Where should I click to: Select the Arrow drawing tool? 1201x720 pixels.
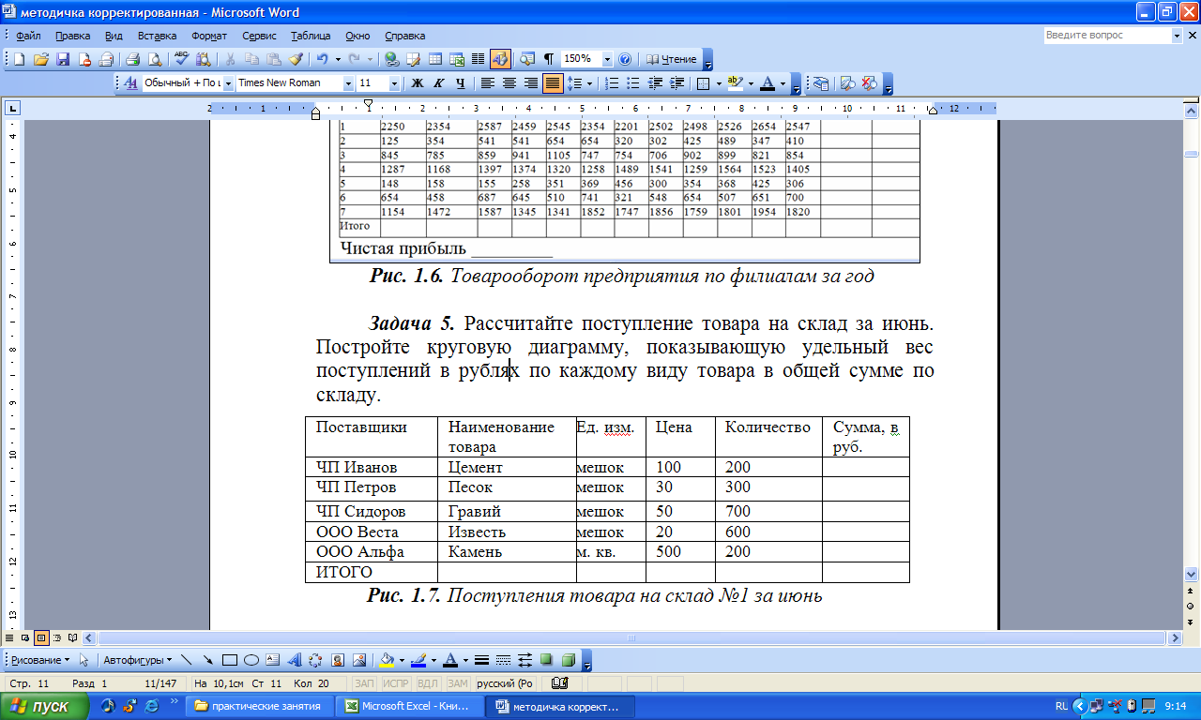coord(207,659)
